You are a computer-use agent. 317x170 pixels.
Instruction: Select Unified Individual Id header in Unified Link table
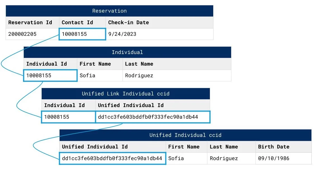pyautogui.click(x=131, y=105)
